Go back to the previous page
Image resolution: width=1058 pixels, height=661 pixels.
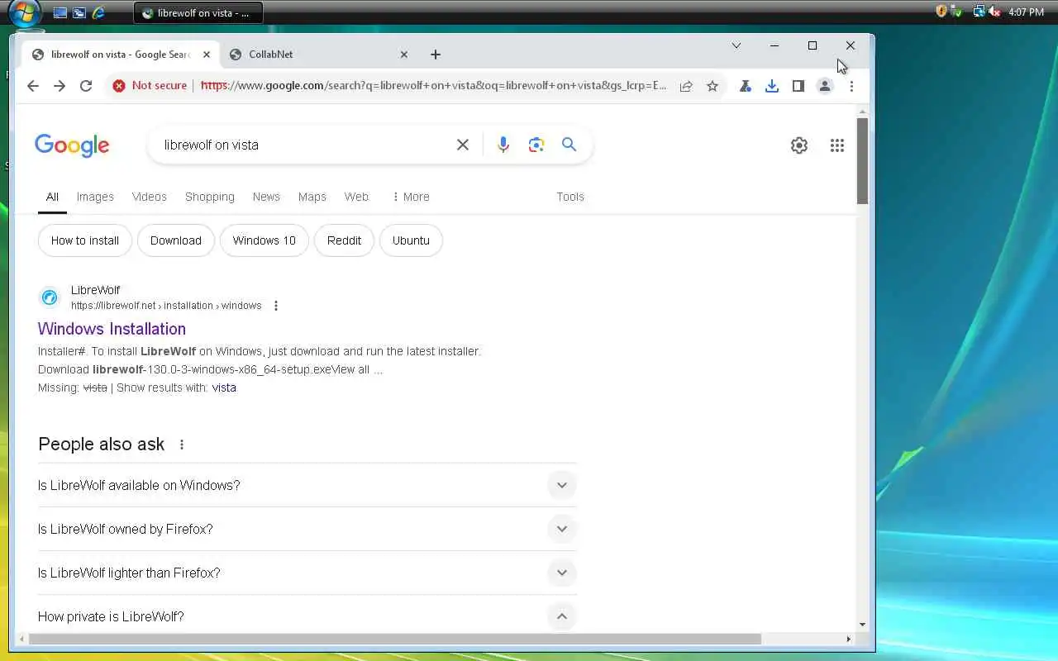tap(33, 86)
